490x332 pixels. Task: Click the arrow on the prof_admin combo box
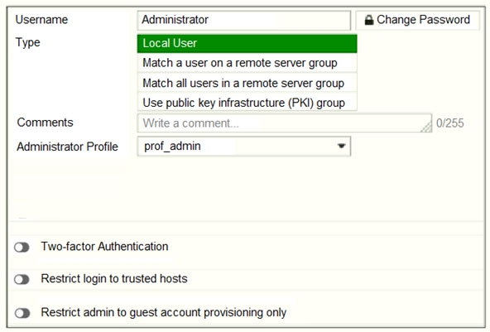coord(341,146)
